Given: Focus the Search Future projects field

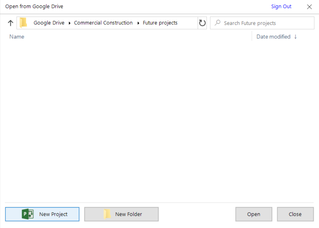Looking at the screenshot, I should pyautogui.click(x=262, y=23).
